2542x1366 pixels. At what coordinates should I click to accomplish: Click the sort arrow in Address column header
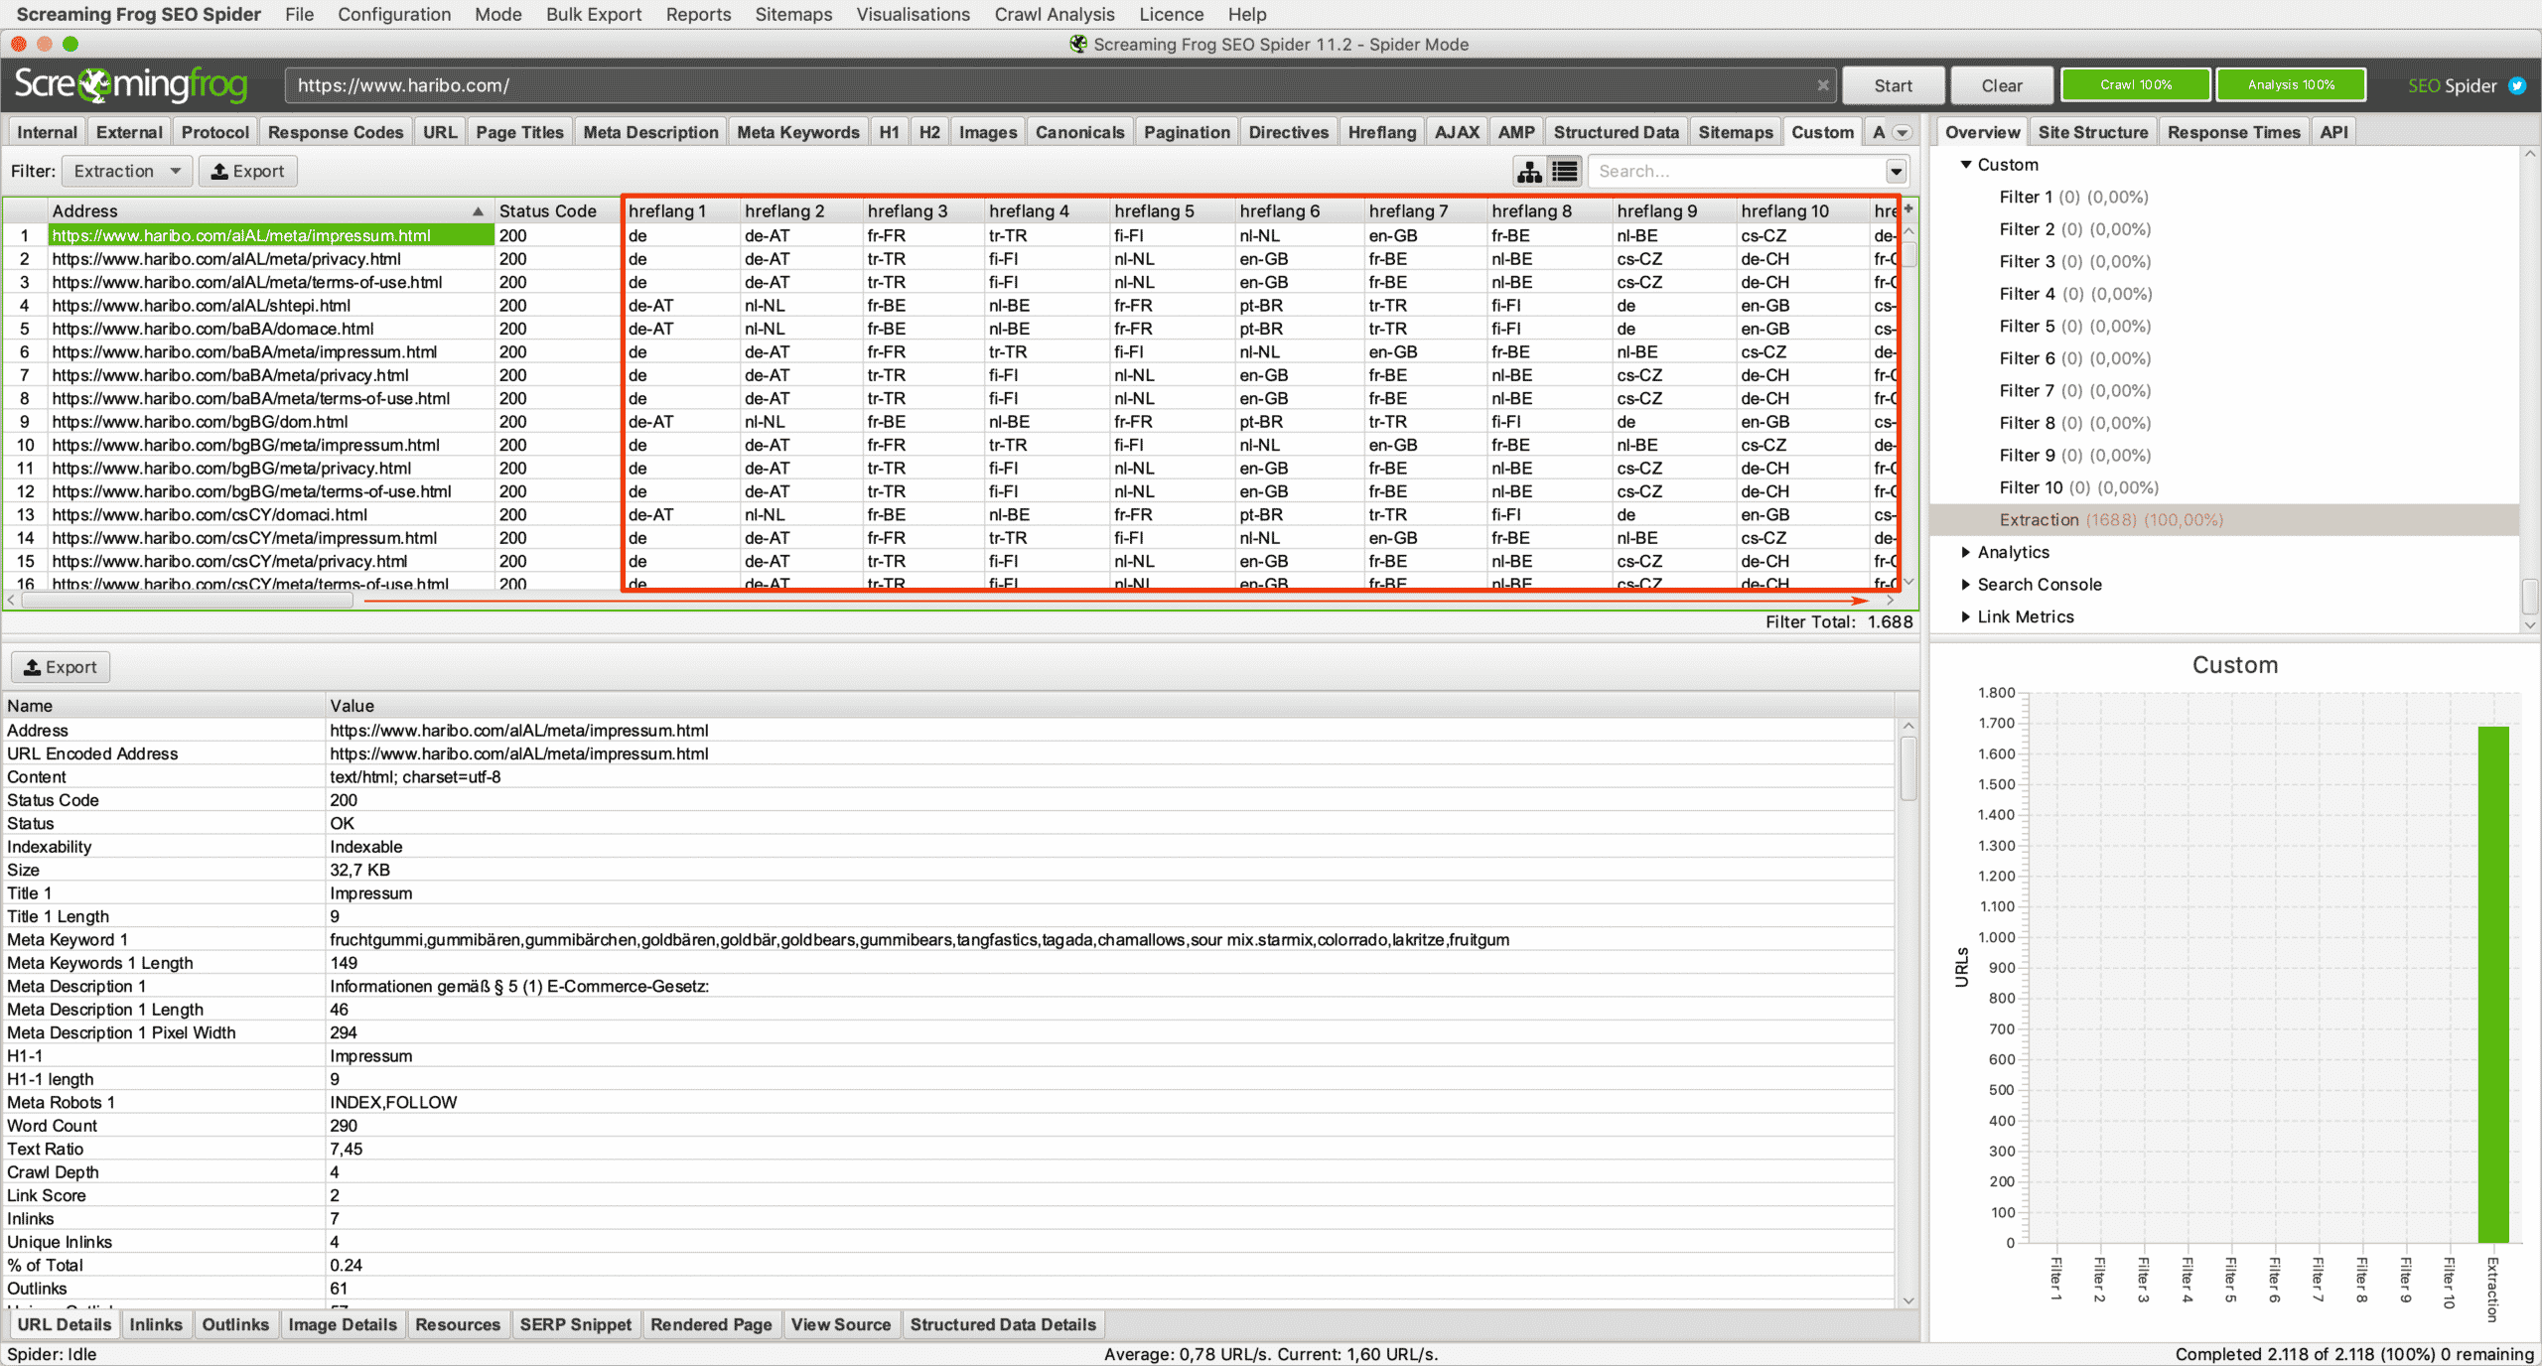[x=478, y=211]
